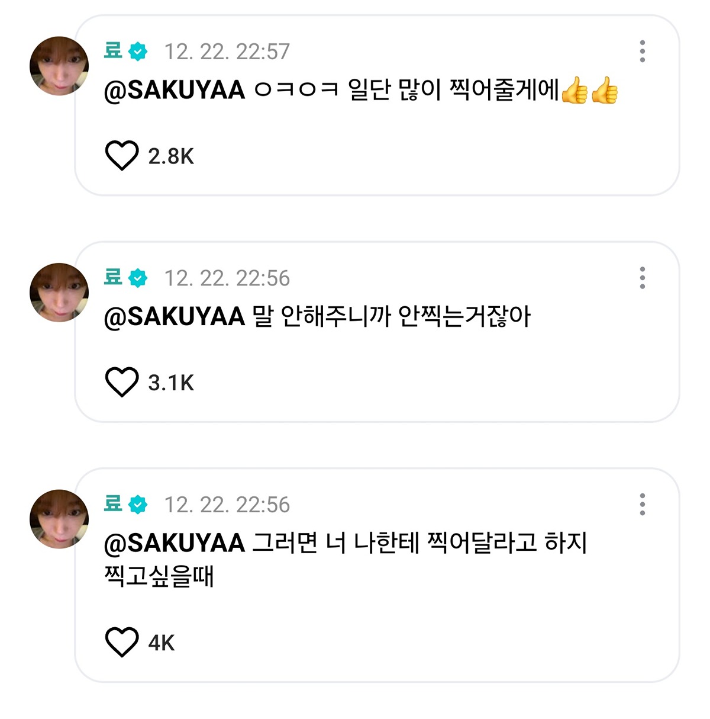Viewport: 710px width, 719px height.
Task: Open username 료 on the 22:57 comment
Action: pos(112,51)
